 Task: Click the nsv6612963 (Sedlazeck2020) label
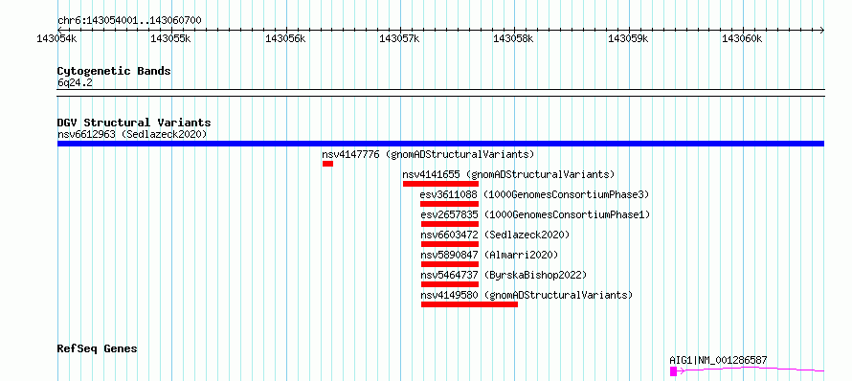[x=132, y=134]
